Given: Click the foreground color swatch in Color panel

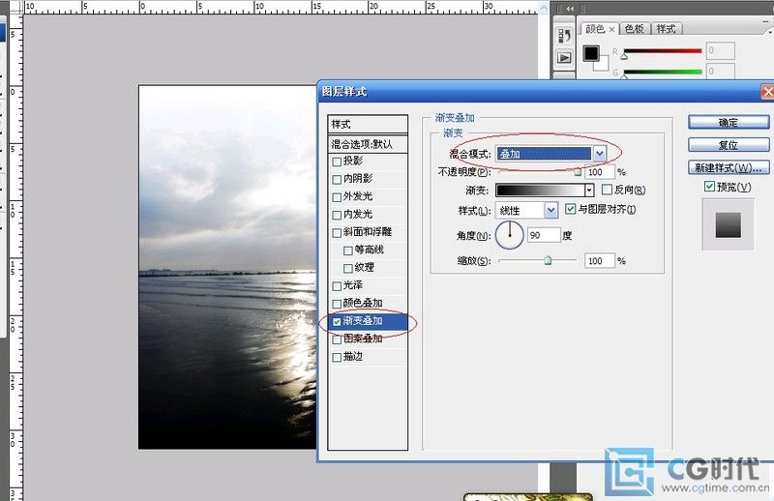Looking at the screenshot, I should (591, 52).
